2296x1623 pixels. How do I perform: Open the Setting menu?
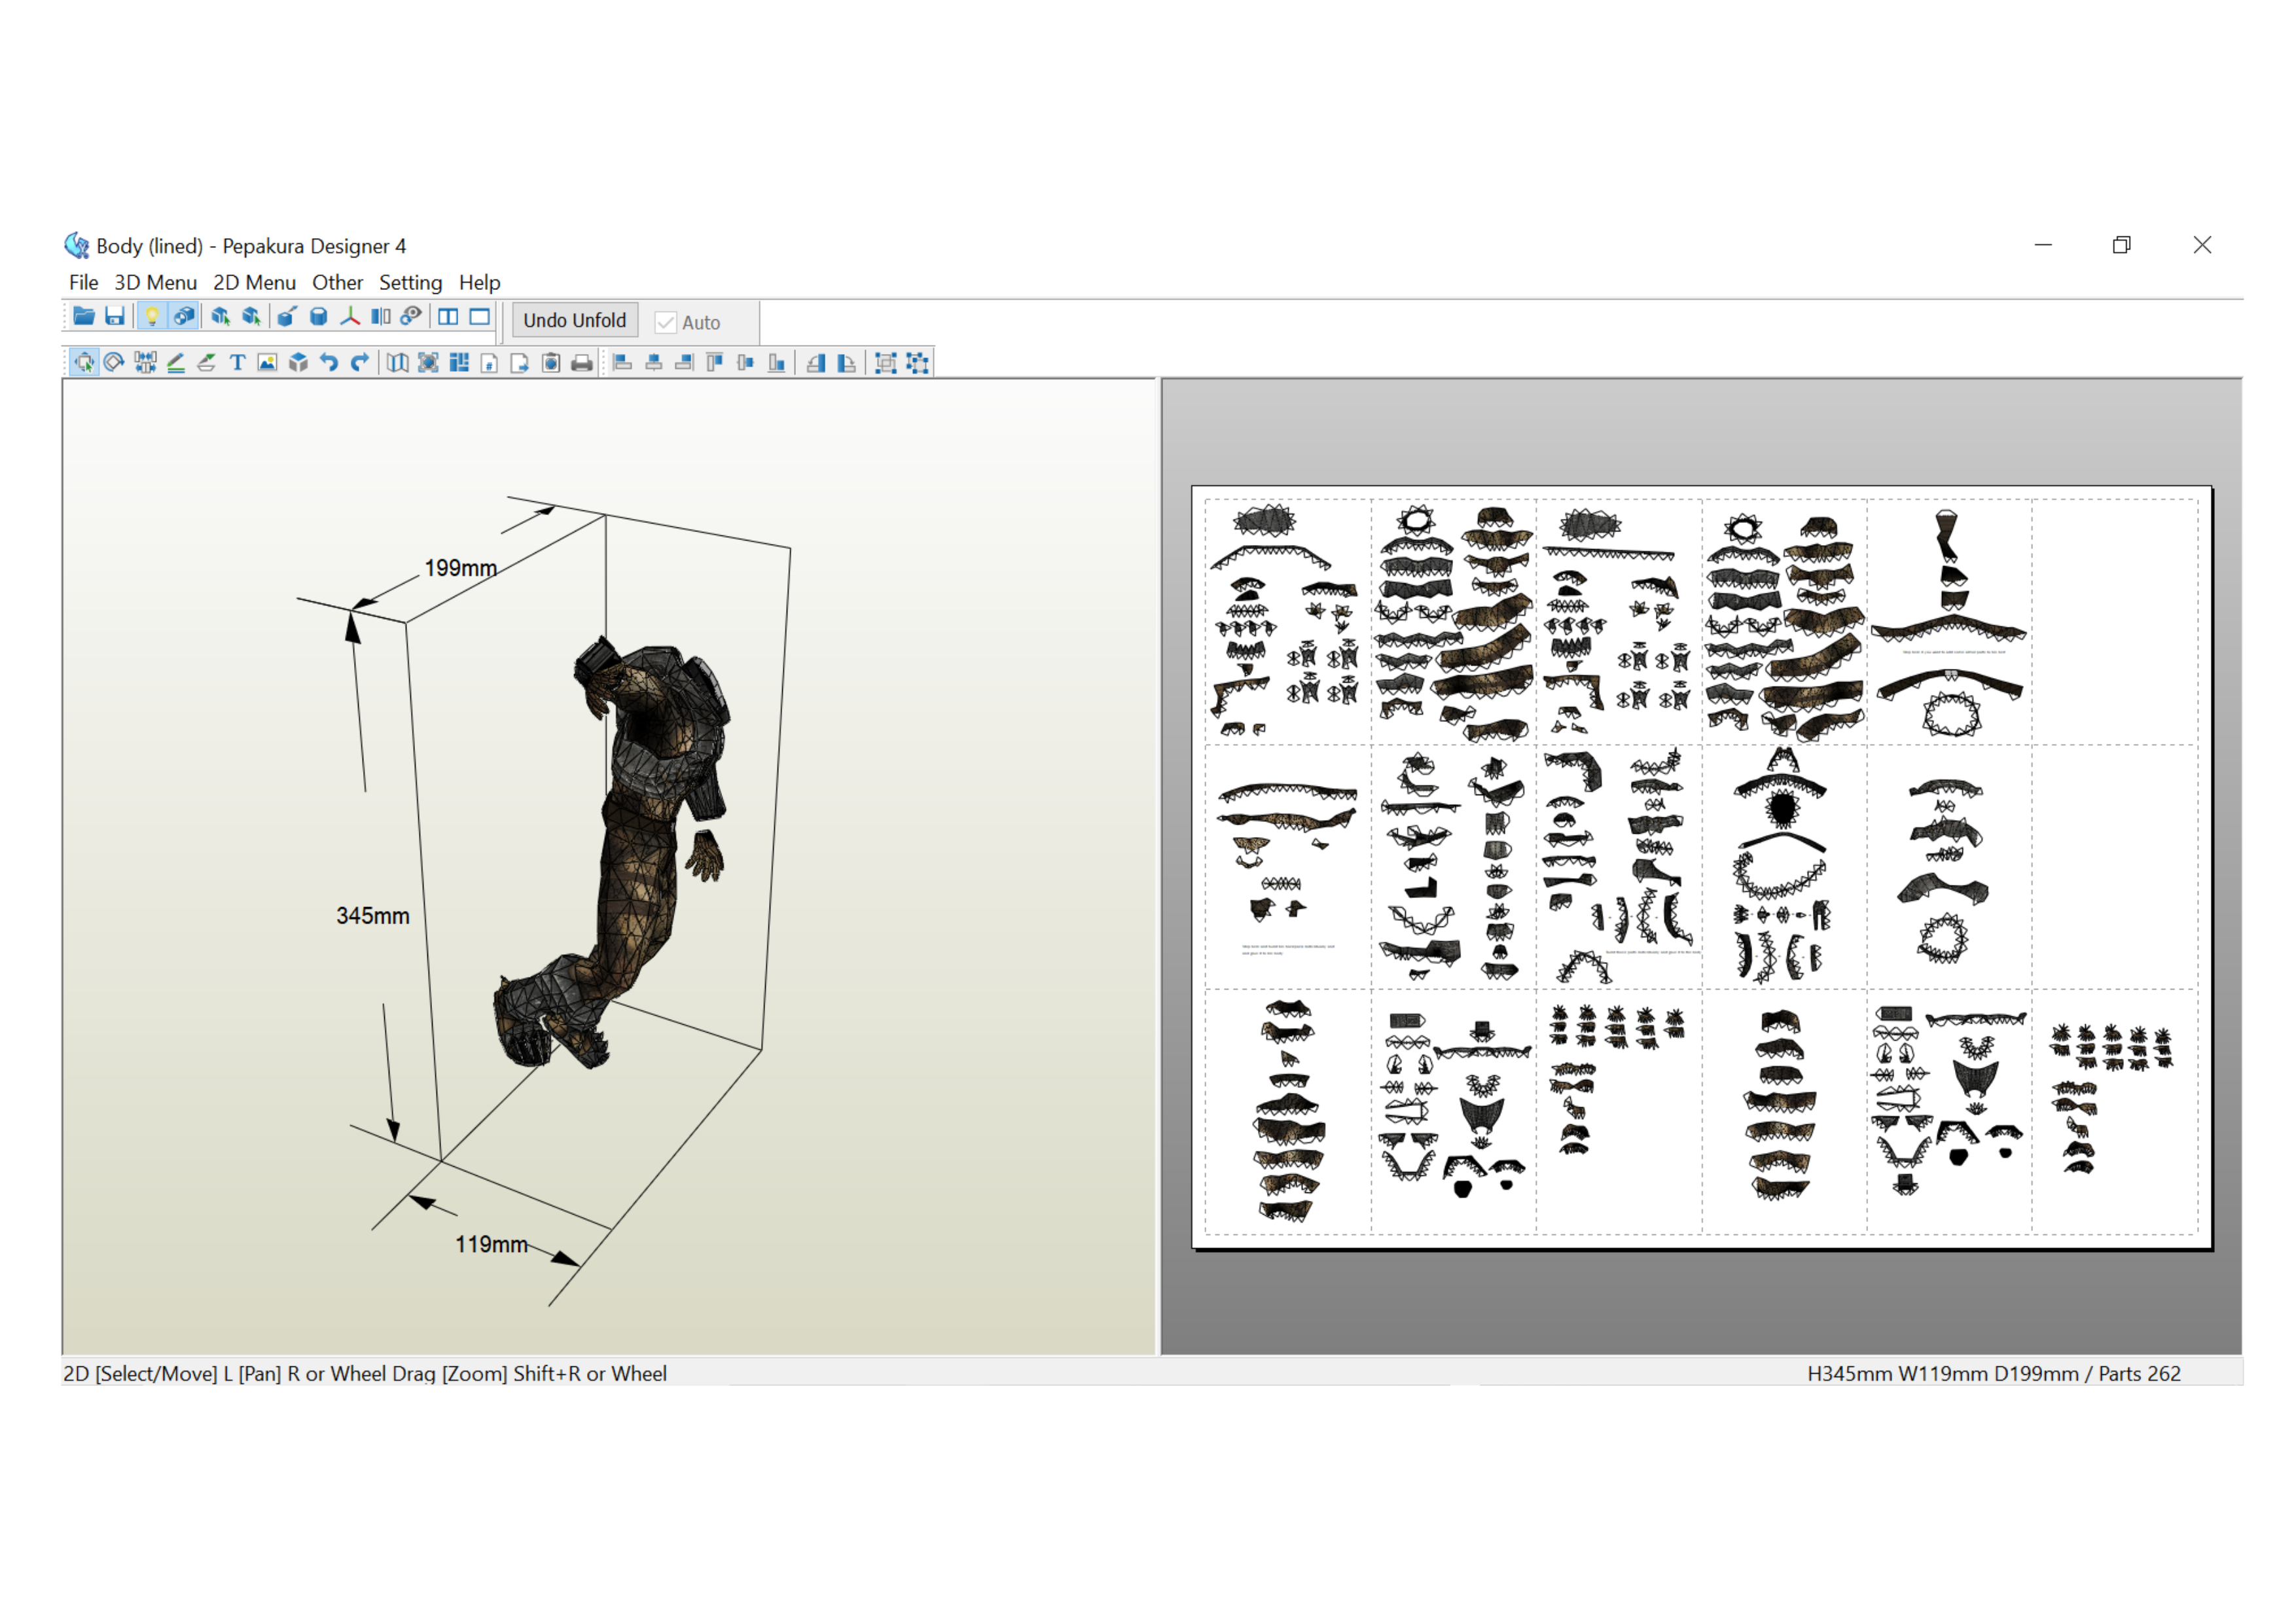(x=410, y=283)
